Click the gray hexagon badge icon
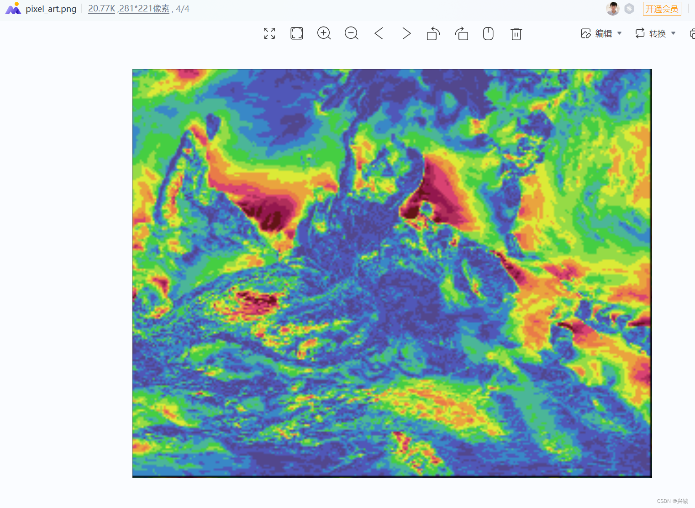Viewport: 695px width, 508px height. click(x=629, y=9)
